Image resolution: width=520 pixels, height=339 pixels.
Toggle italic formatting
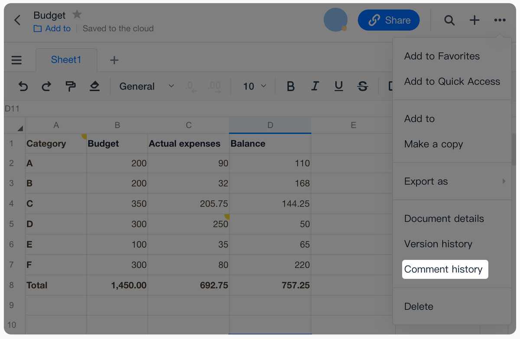pyautogui.click(x=315, y=86)
